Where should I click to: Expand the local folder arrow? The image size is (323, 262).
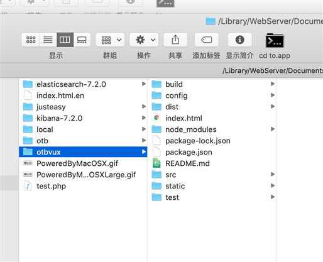pos(144,129)
